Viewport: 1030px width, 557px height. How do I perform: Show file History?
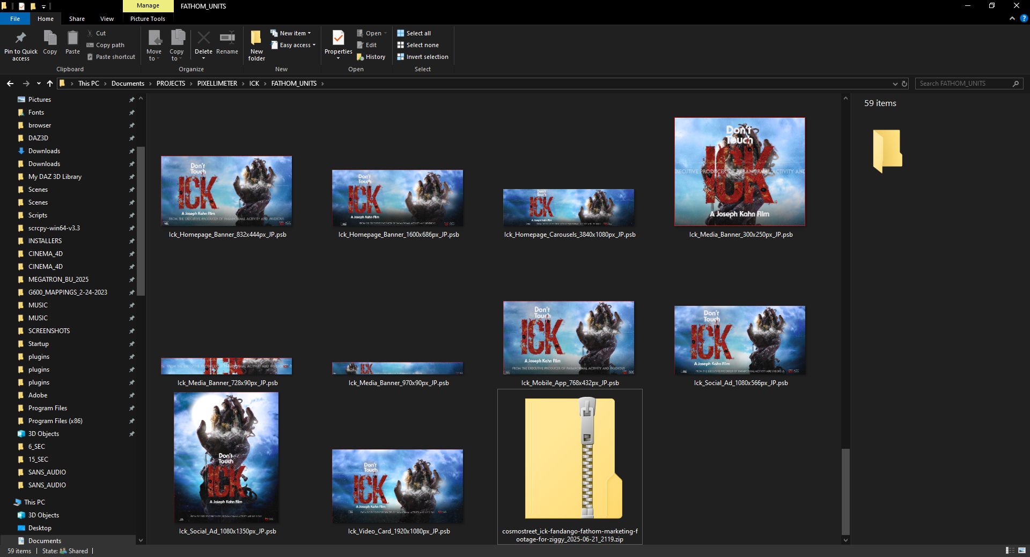(371, 57)
